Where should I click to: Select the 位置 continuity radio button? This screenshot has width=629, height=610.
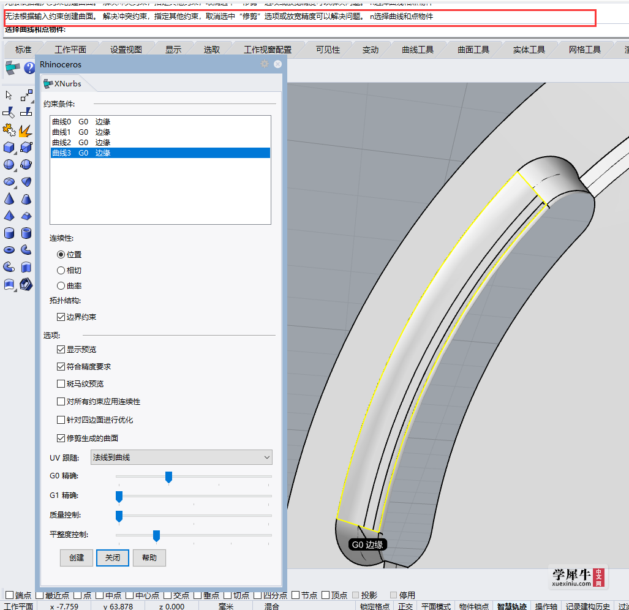[x=61, y=255]
